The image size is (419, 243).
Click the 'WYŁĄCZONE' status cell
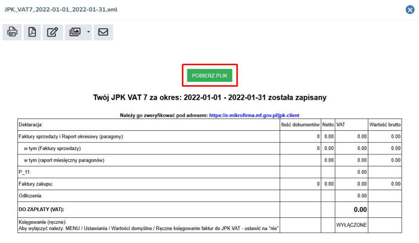pyautogui.click(x=352, y=225)
